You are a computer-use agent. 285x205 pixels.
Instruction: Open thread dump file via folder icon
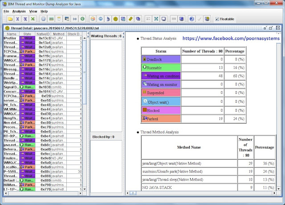tap(10, 19)
